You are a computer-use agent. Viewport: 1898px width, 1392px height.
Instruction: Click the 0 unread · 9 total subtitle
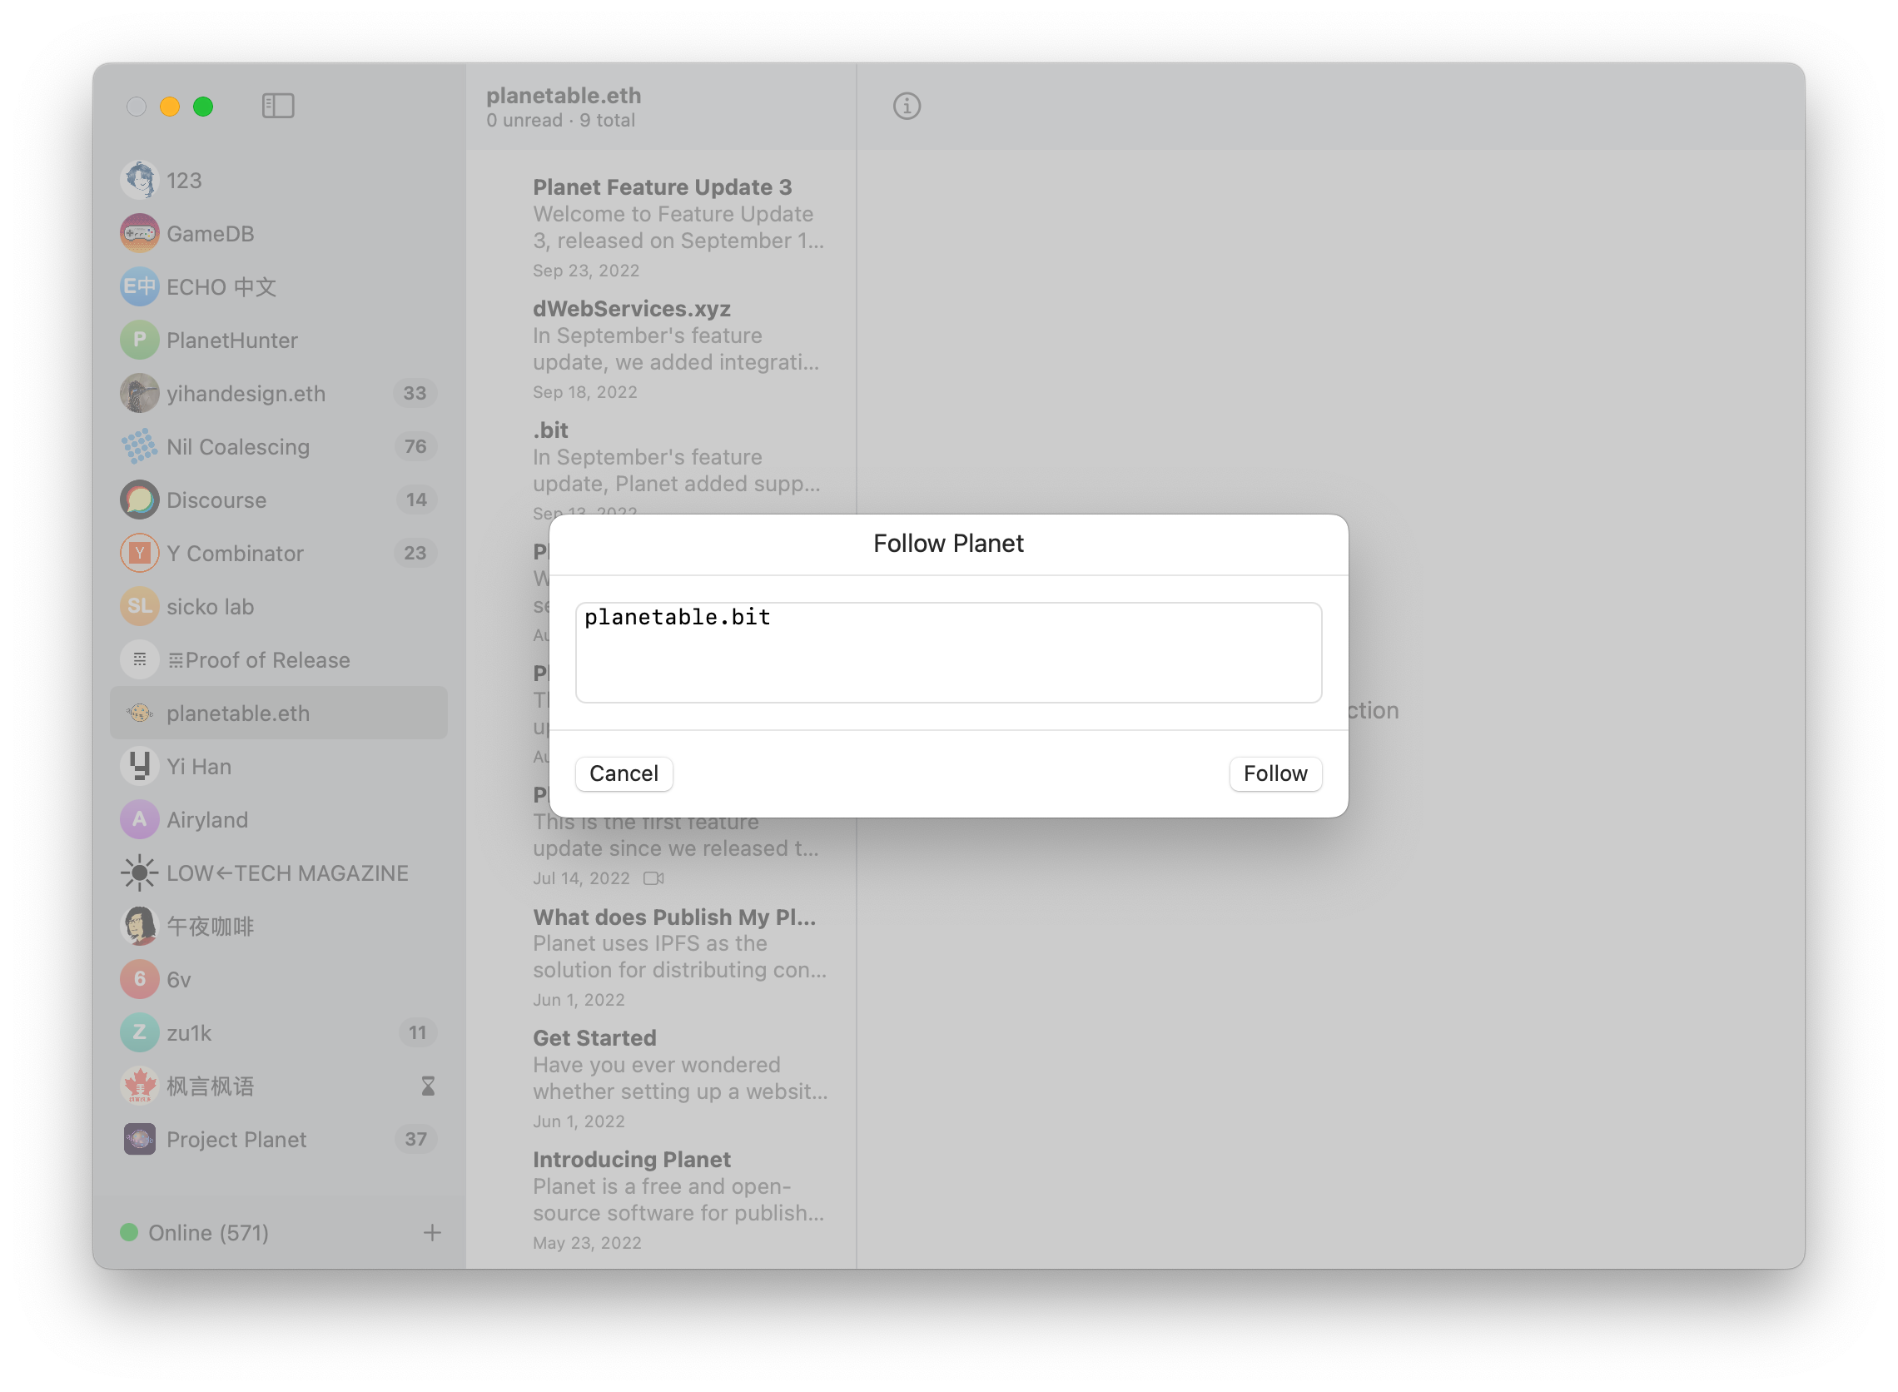[560, 121]
